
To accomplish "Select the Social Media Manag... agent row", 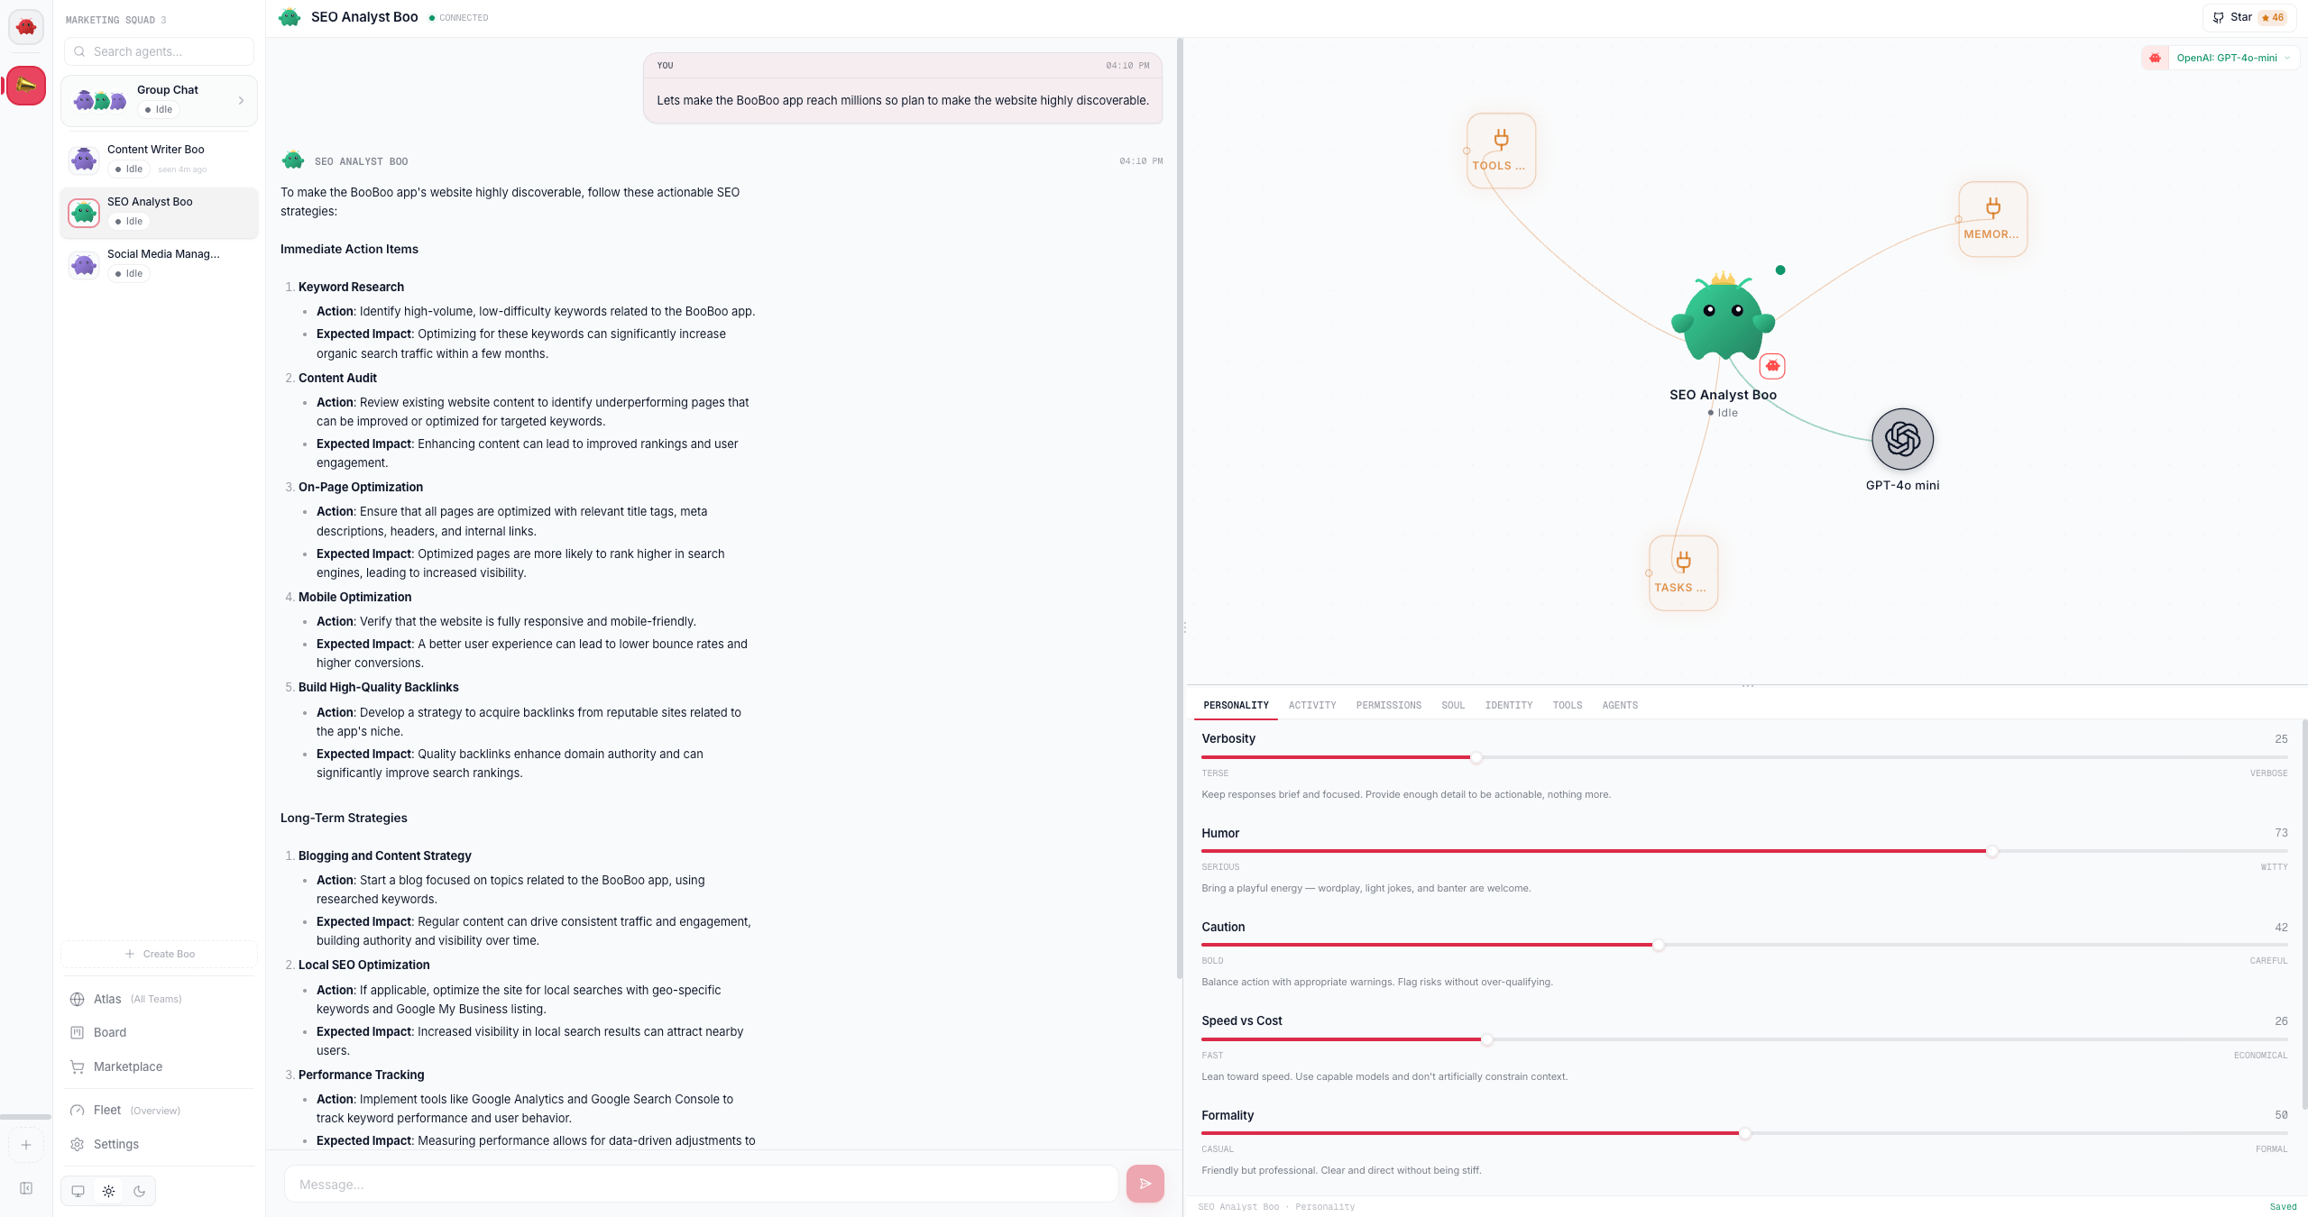I will click(x=159, y=265).
